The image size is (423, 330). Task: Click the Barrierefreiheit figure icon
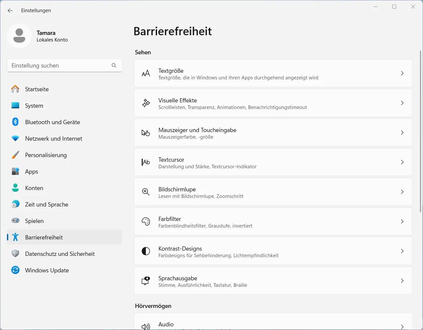tap(15, 237)
